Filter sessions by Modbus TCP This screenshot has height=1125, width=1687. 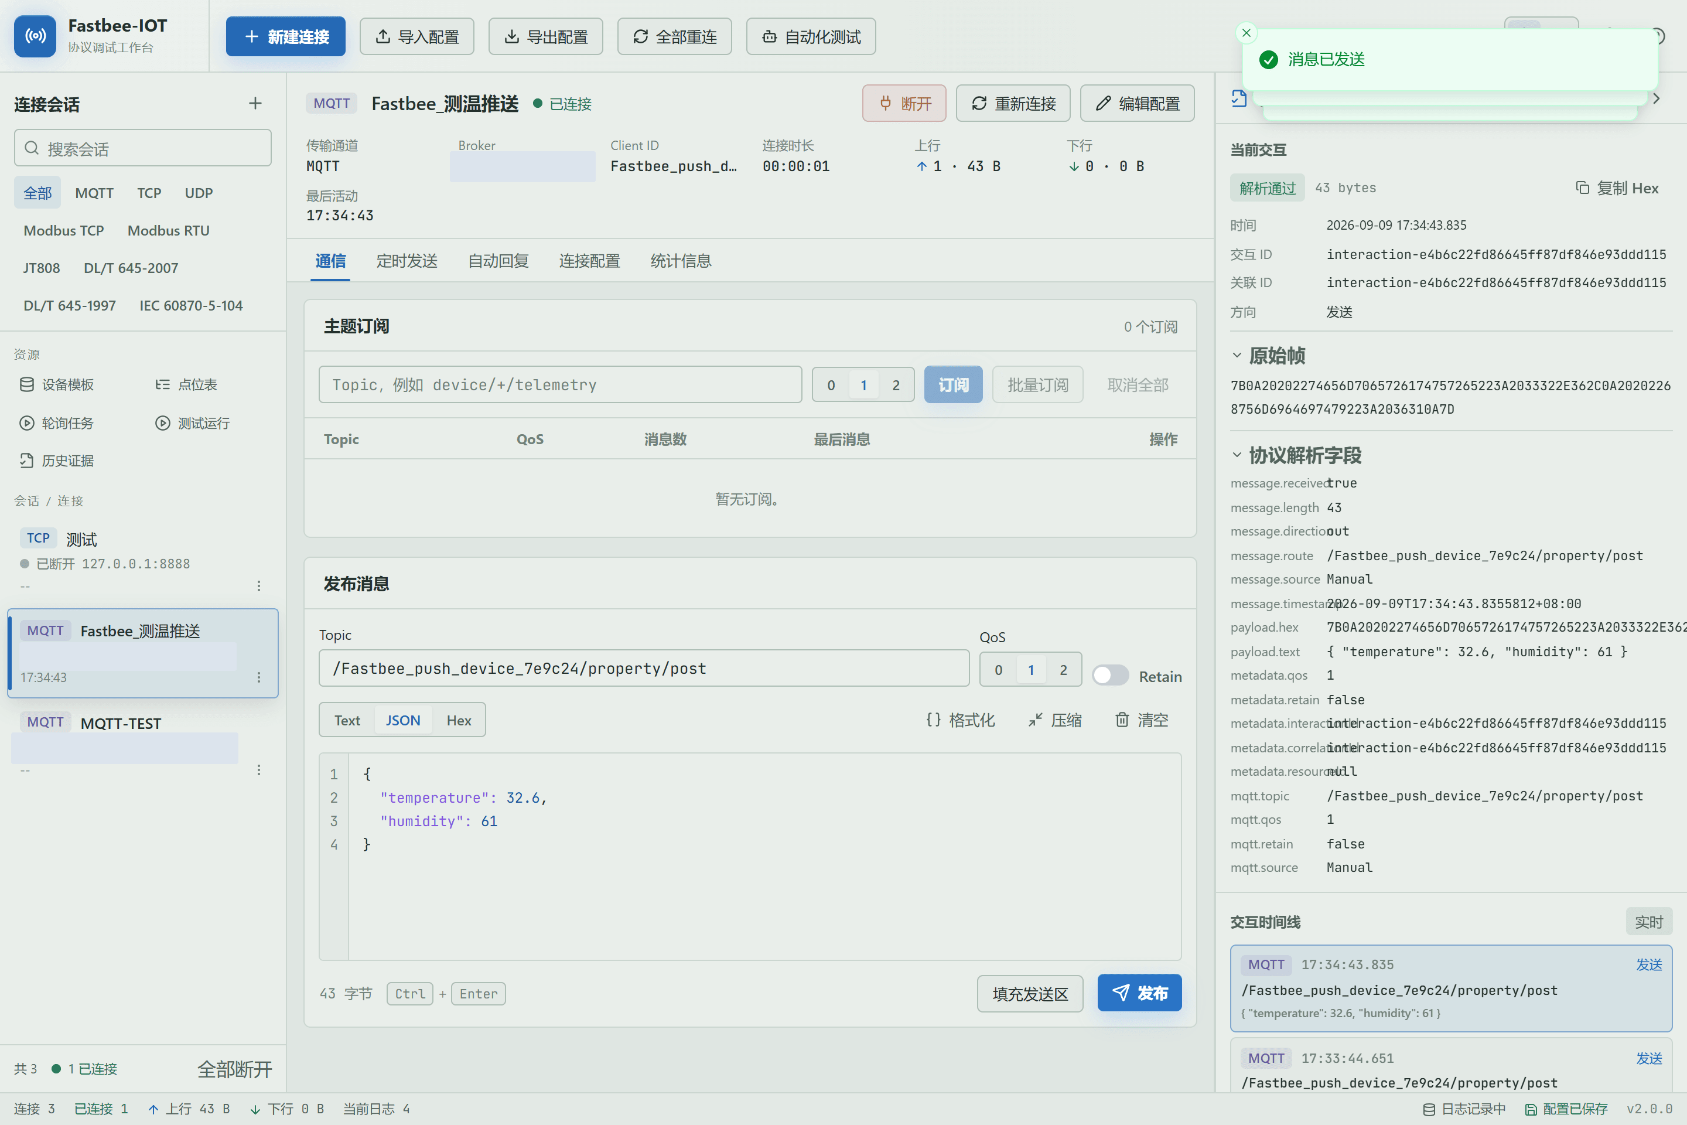64,230
